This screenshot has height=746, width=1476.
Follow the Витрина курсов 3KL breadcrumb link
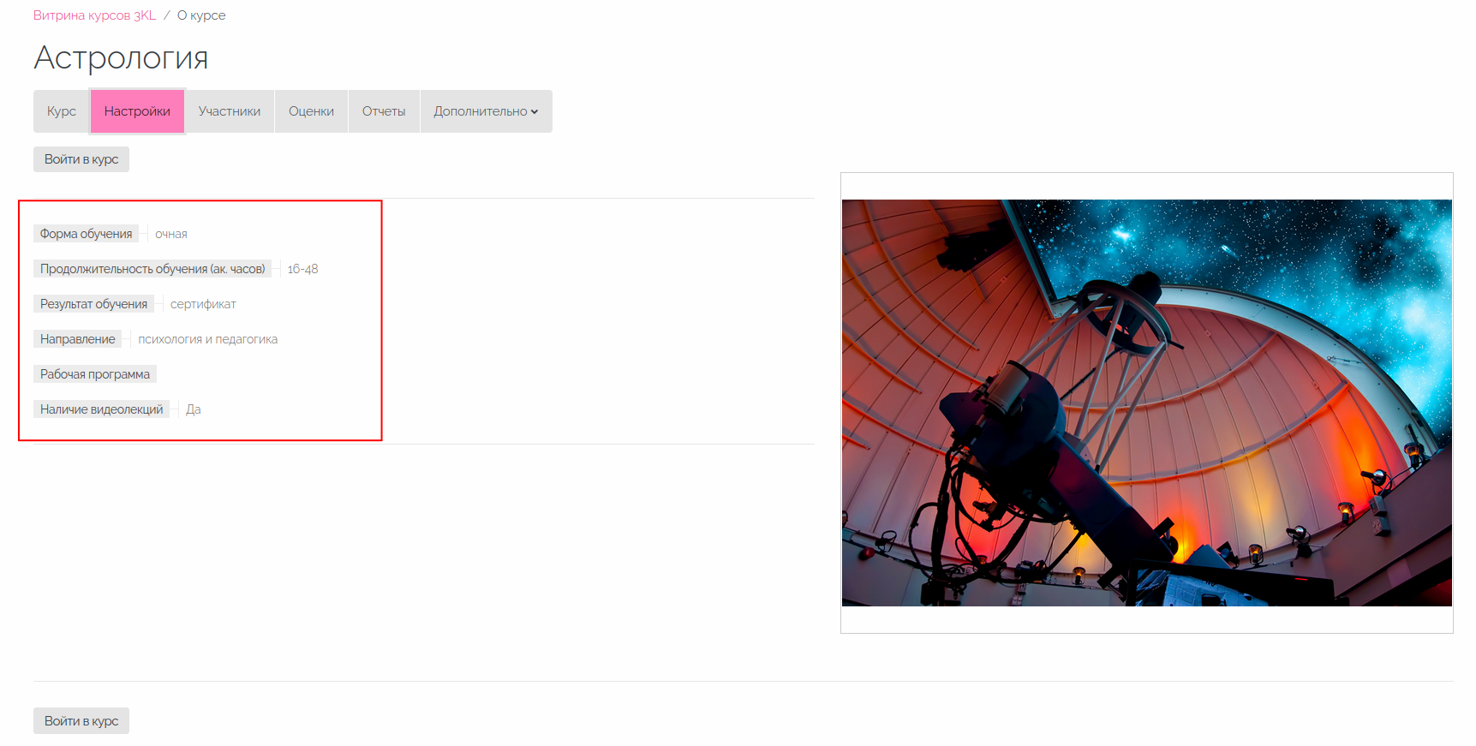click(95, 15)
